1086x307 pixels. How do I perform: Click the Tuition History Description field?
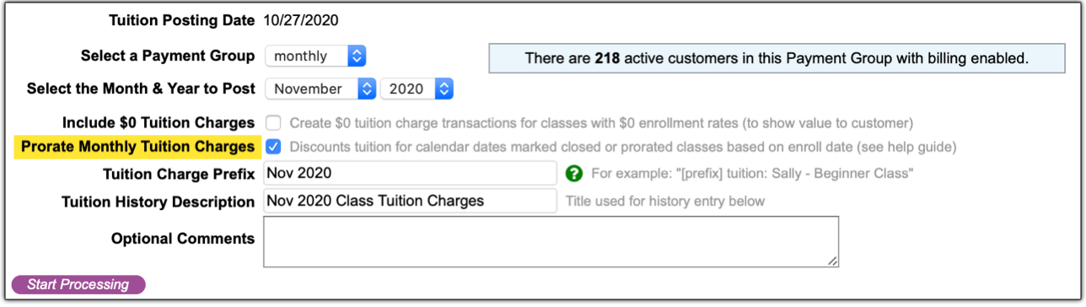point(410,201)
